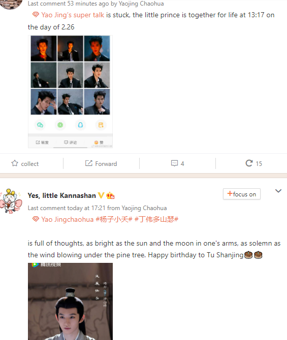Open the Yao Jing's super talk link
Screen dimensions: 287x340
73,15
